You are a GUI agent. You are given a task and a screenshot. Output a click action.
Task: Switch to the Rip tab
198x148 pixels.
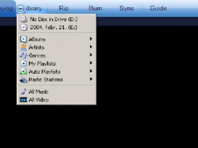64,8
